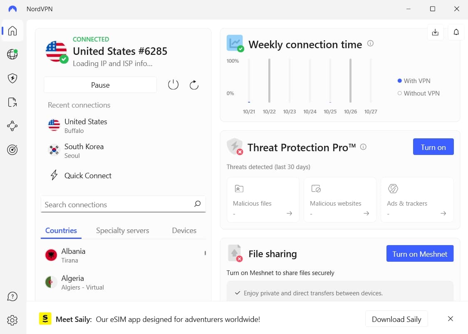Close the Saily promotion banner
The image size is (468, 334).
451,319
